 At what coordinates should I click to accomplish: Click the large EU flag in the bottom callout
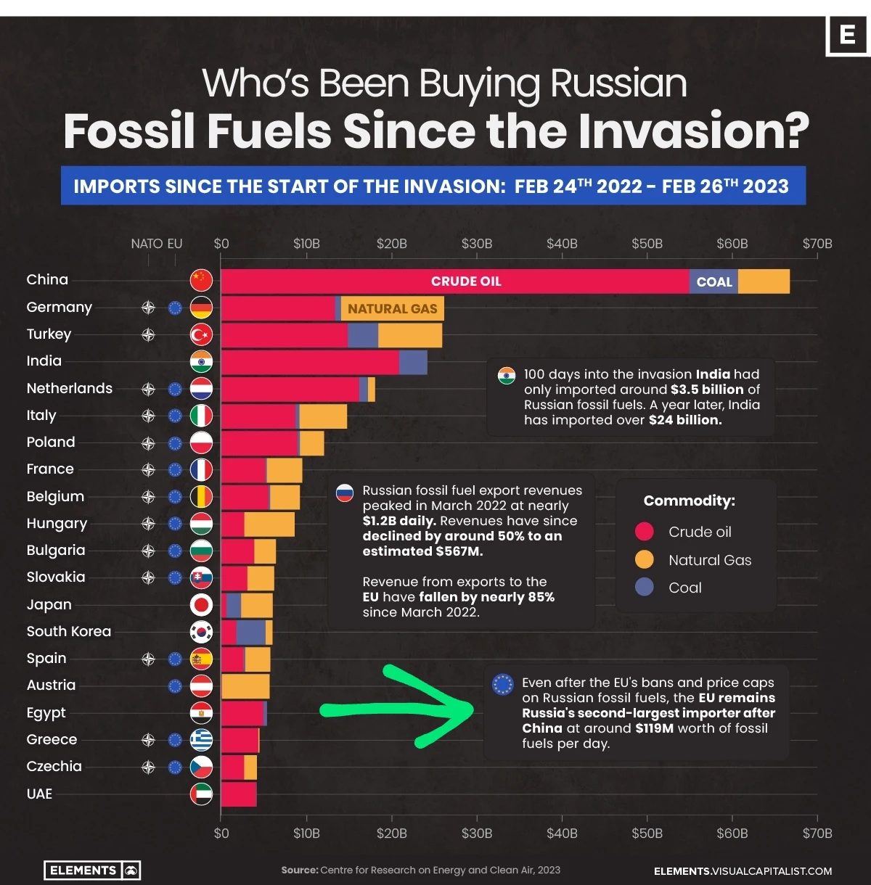coord(503,684)
